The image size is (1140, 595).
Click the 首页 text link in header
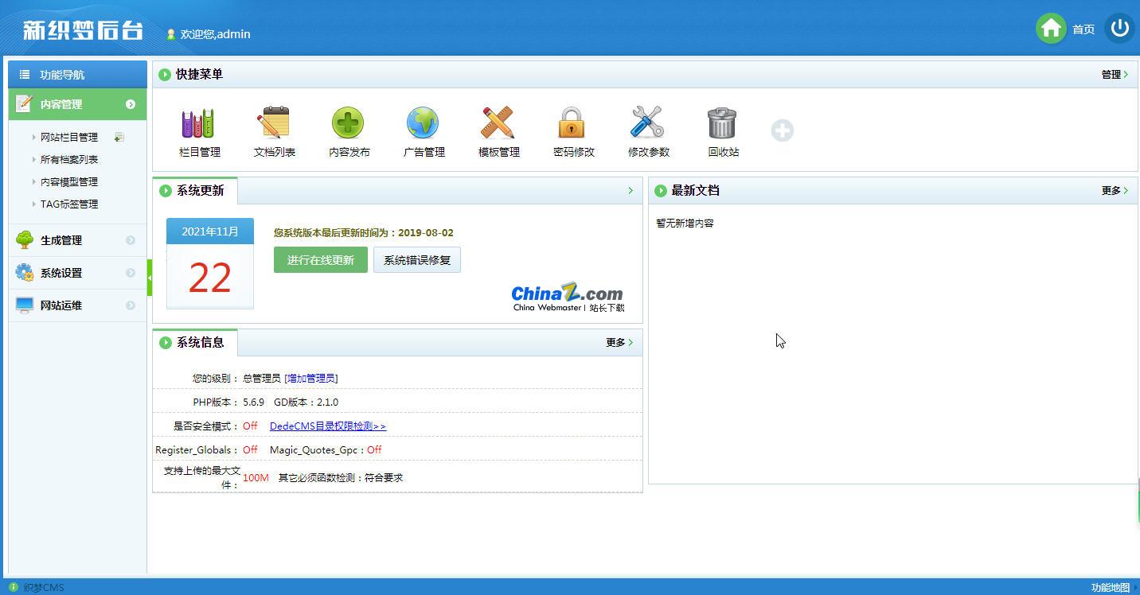(x=1083, y=29)
